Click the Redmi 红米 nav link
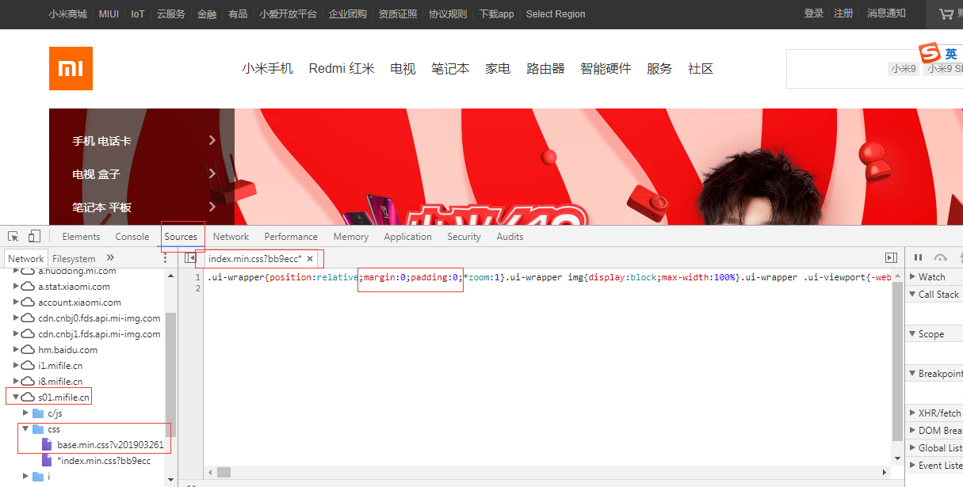 [x=342, y=69]
